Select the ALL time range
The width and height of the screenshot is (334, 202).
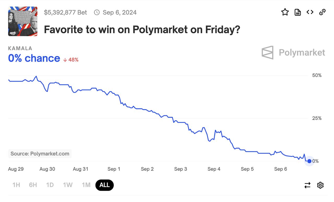[x=105, y=185]
